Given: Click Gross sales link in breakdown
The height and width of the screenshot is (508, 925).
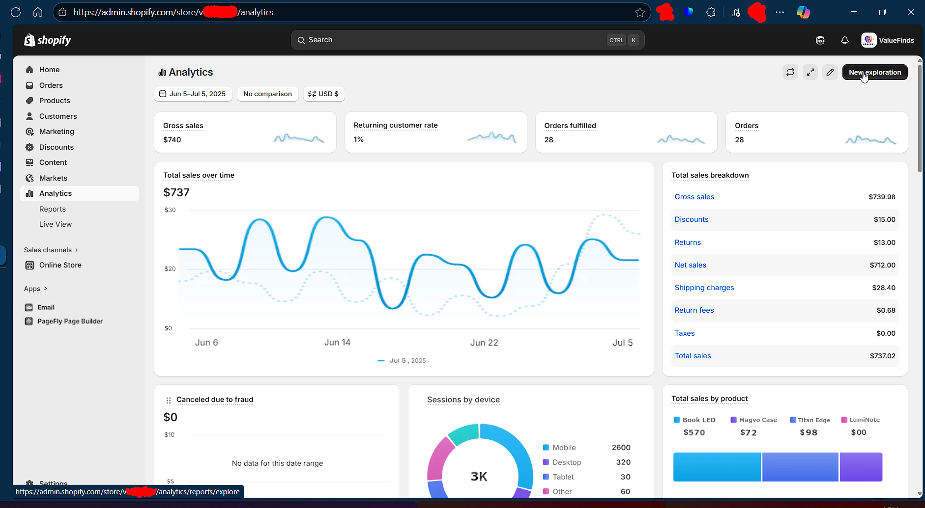Looking at the screenshot, I should (694, 197).
